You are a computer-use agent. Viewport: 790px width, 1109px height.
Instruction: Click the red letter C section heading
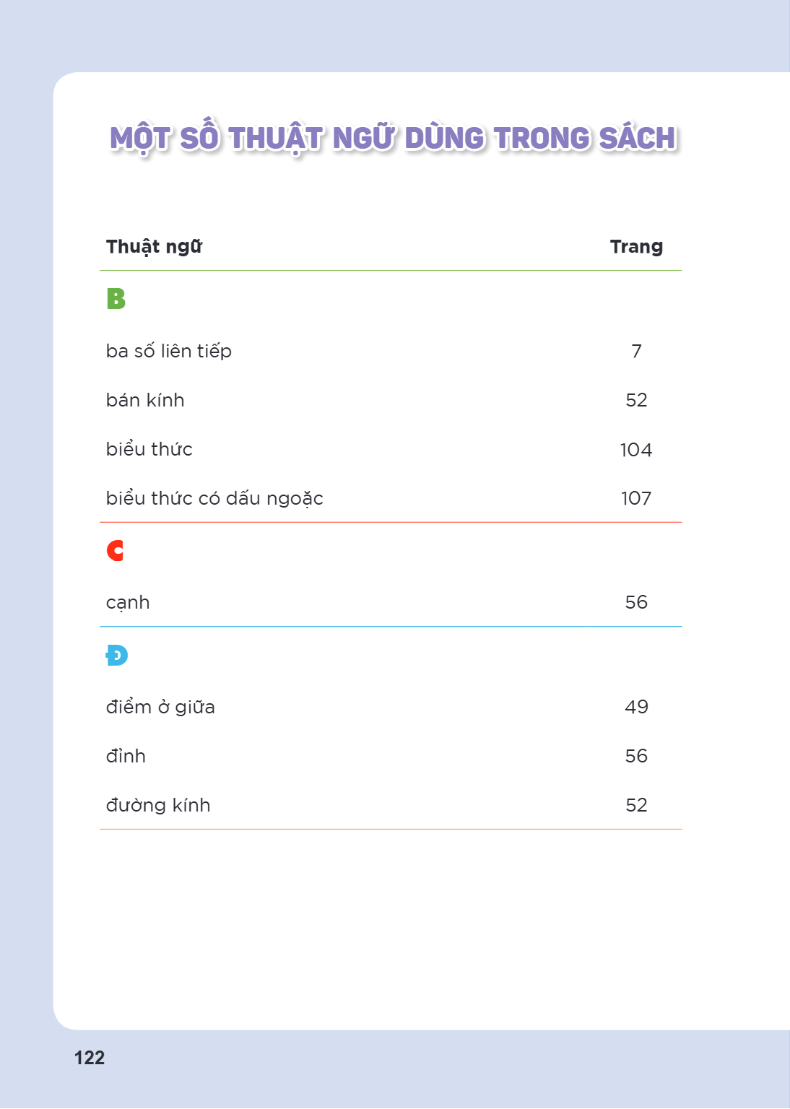pyautogui.click(x=115, y=550)
